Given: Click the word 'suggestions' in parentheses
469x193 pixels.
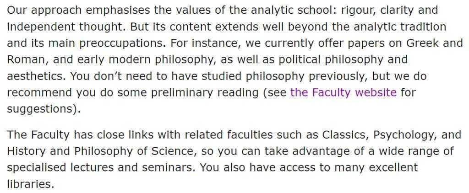Looking at the screenshot, I should (40, 109).
